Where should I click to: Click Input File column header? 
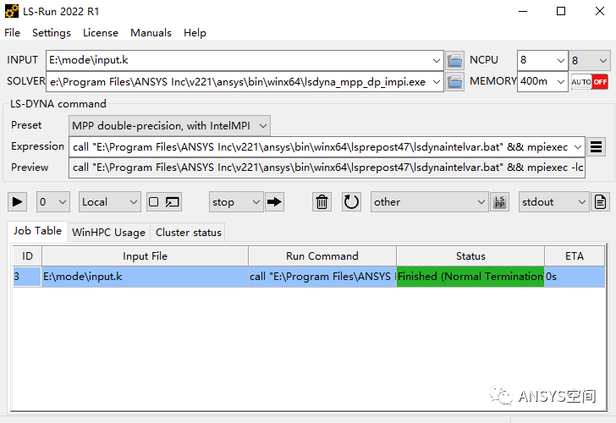(x=145, y=256)
